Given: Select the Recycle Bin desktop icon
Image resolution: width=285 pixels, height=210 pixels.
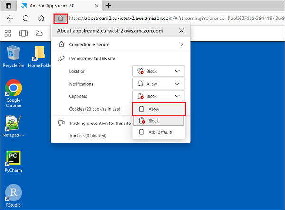Looking at the screenshot, I should pos(13,57).
